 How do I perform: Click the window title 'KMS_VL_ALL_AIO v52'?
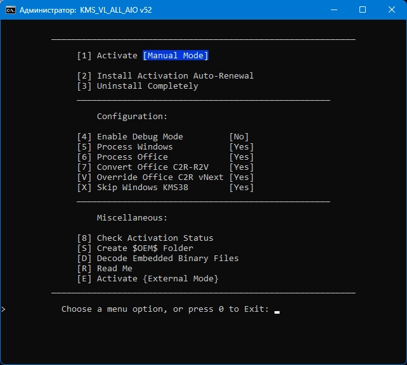click(116, 10)
